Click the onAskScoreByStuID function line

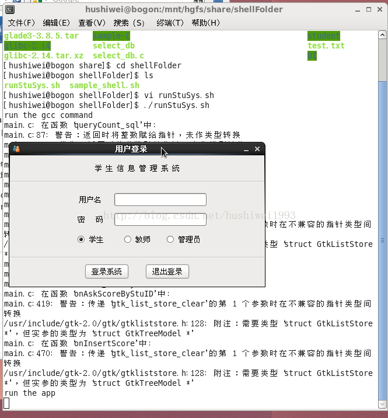pyautogui.click(x=87, y=294)
